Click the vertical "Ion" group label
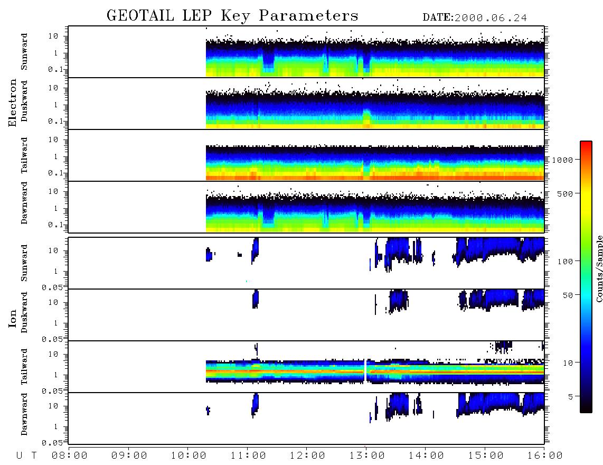The width and height of the screenshot is (603, 465). tap(13, 318)
